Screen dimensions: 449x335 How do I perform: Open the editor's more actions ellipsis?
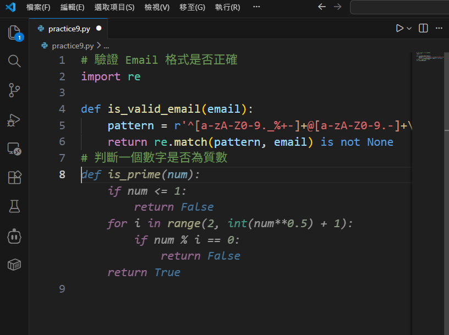(439, 28)
